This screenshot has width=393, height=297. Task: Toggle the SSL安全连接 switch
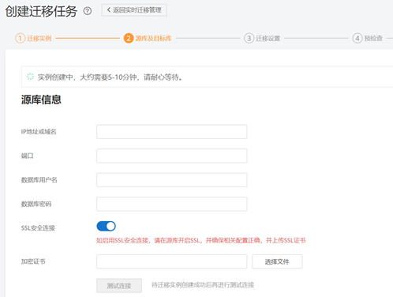click(107, 226)
